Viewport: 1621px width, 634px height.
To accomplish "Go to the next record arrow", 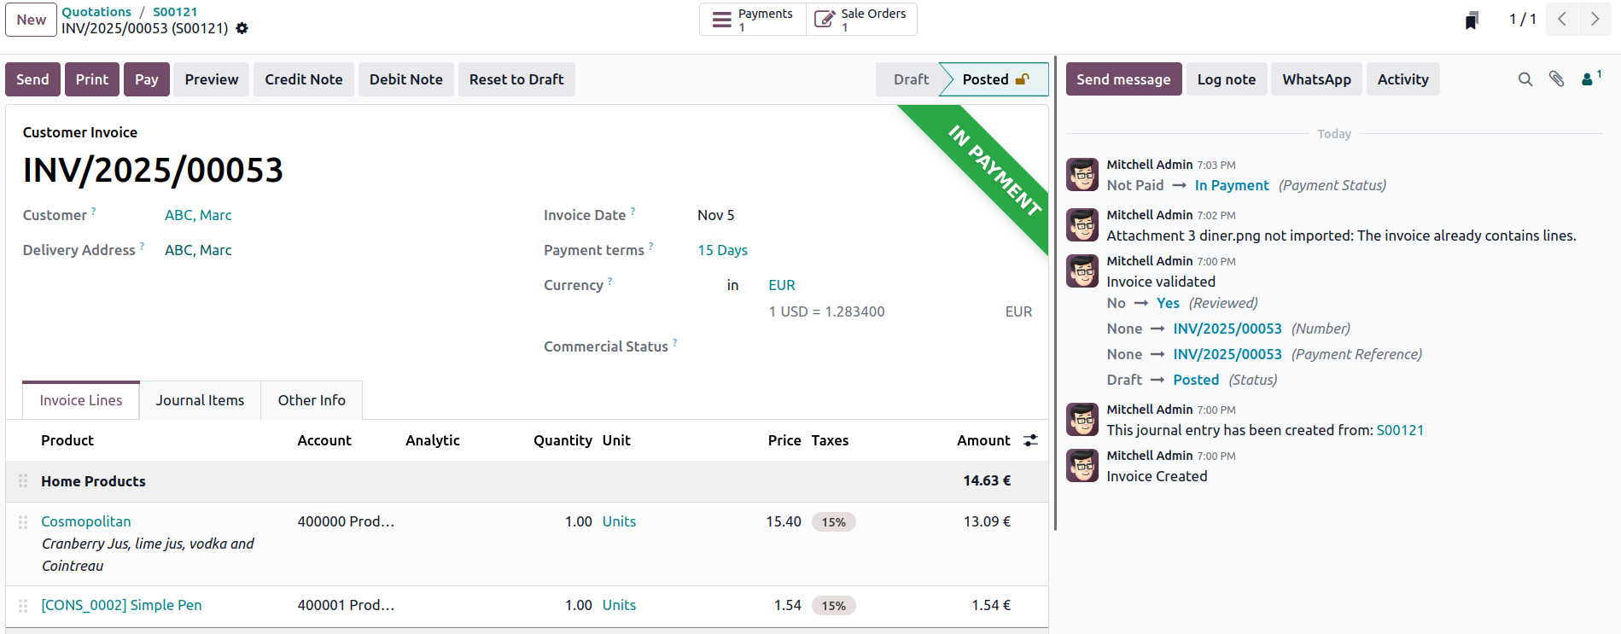I will [x=1595, y=20].
